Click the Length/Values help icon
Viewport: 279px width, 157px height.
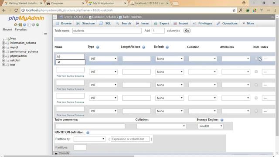pyautogui.click(x=143, y=47)
